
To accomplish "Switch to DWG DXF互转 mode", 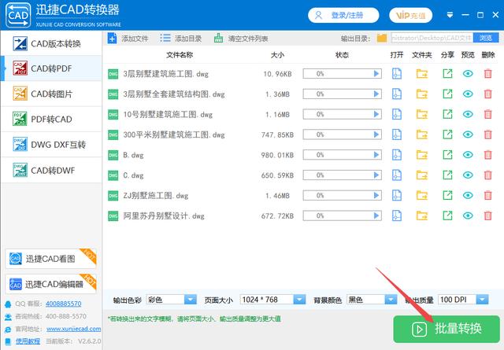I will coord(51,145).
